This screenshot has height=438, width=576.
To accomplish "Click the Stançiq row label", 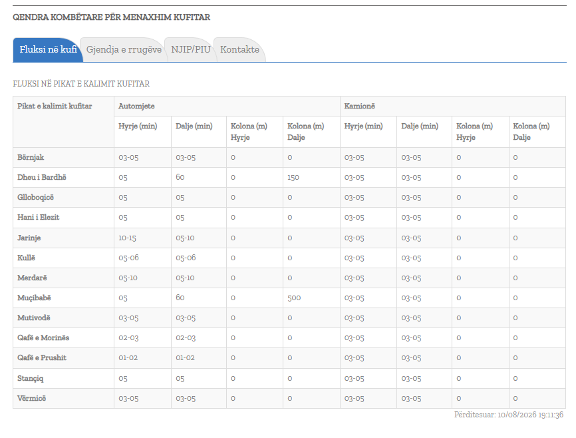I will [30, 378].
